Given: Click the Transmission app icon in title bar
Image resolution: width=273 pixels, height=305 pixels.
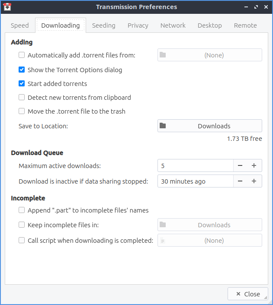Looking at the screenshot, I should (7, 7).
